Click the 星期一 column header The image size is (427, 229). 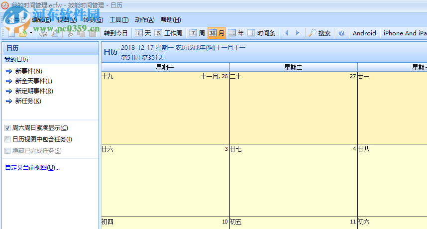point(165,67)
